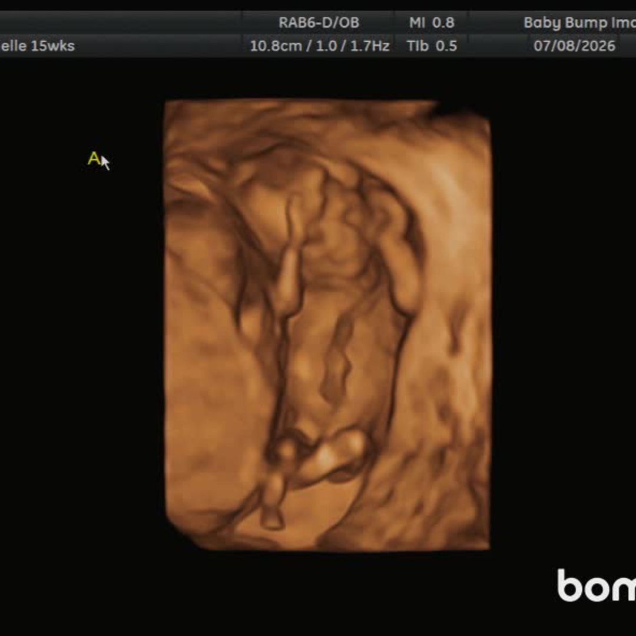Click the yellow A orientation marker

point(94,158)
